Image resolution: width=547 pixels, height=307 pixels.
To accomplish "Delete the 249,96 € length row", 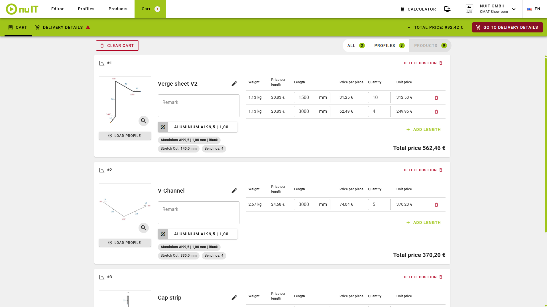I will [436, 112].
